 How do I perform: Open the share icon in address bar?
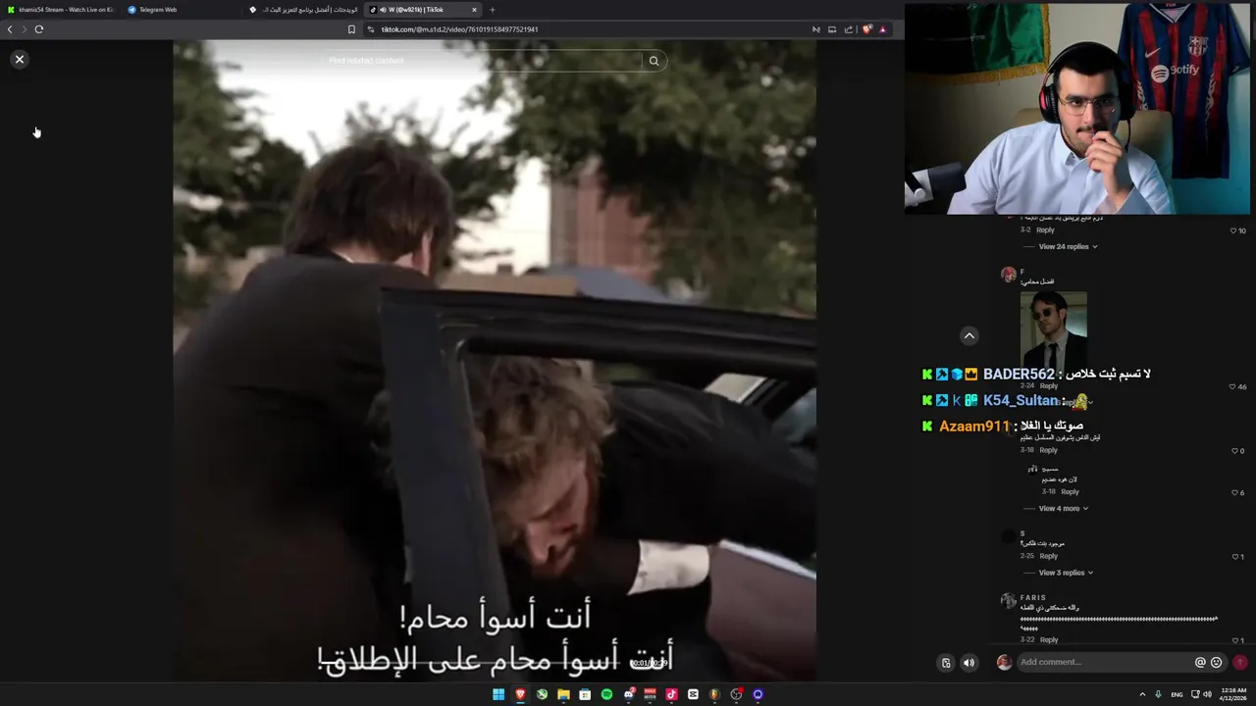(849, 29)
